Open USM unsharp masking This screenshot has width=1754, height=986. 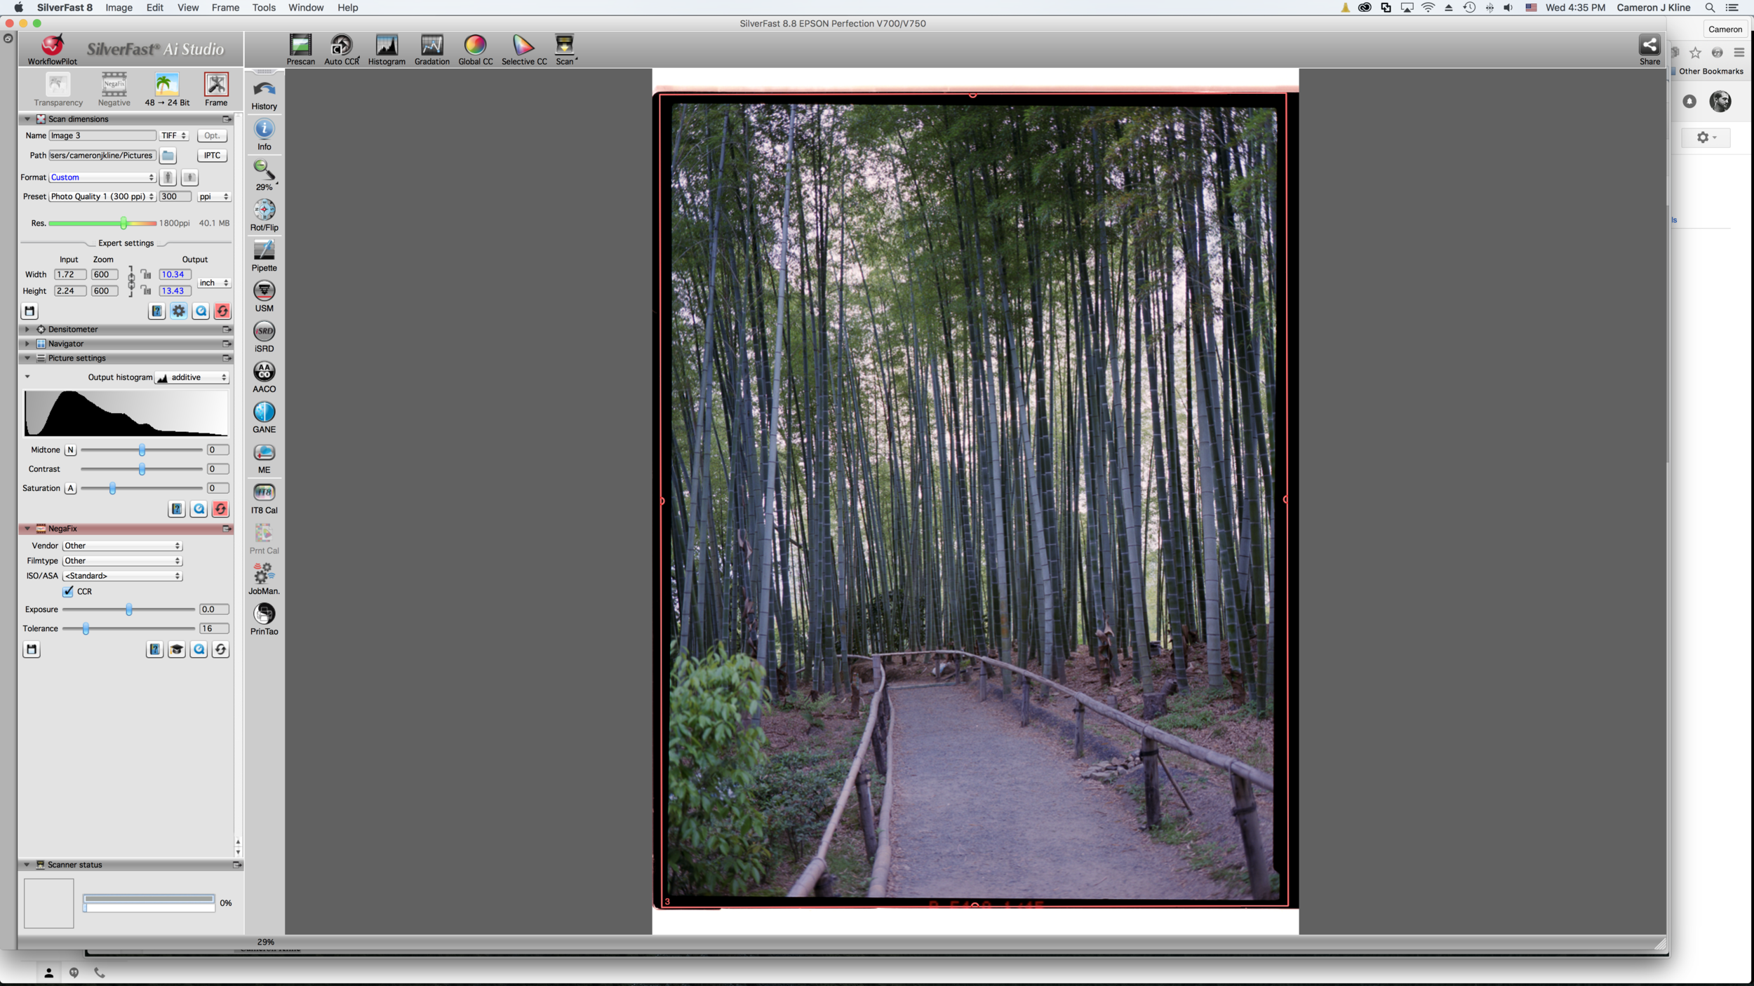pyautogui.click(x=265, y=297)
